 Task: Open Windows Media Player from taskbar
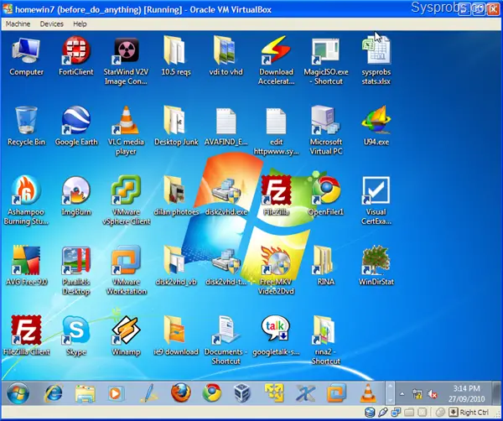click(116, 393)
